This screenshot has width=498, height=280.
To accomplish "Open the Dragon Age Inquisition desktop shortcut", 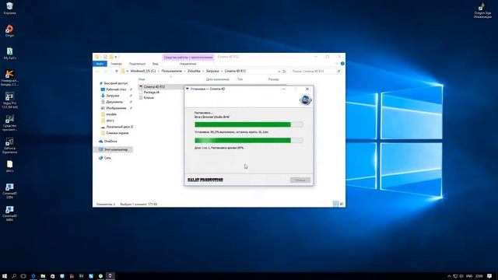I will pyautogui.click(x=482, y=10).
